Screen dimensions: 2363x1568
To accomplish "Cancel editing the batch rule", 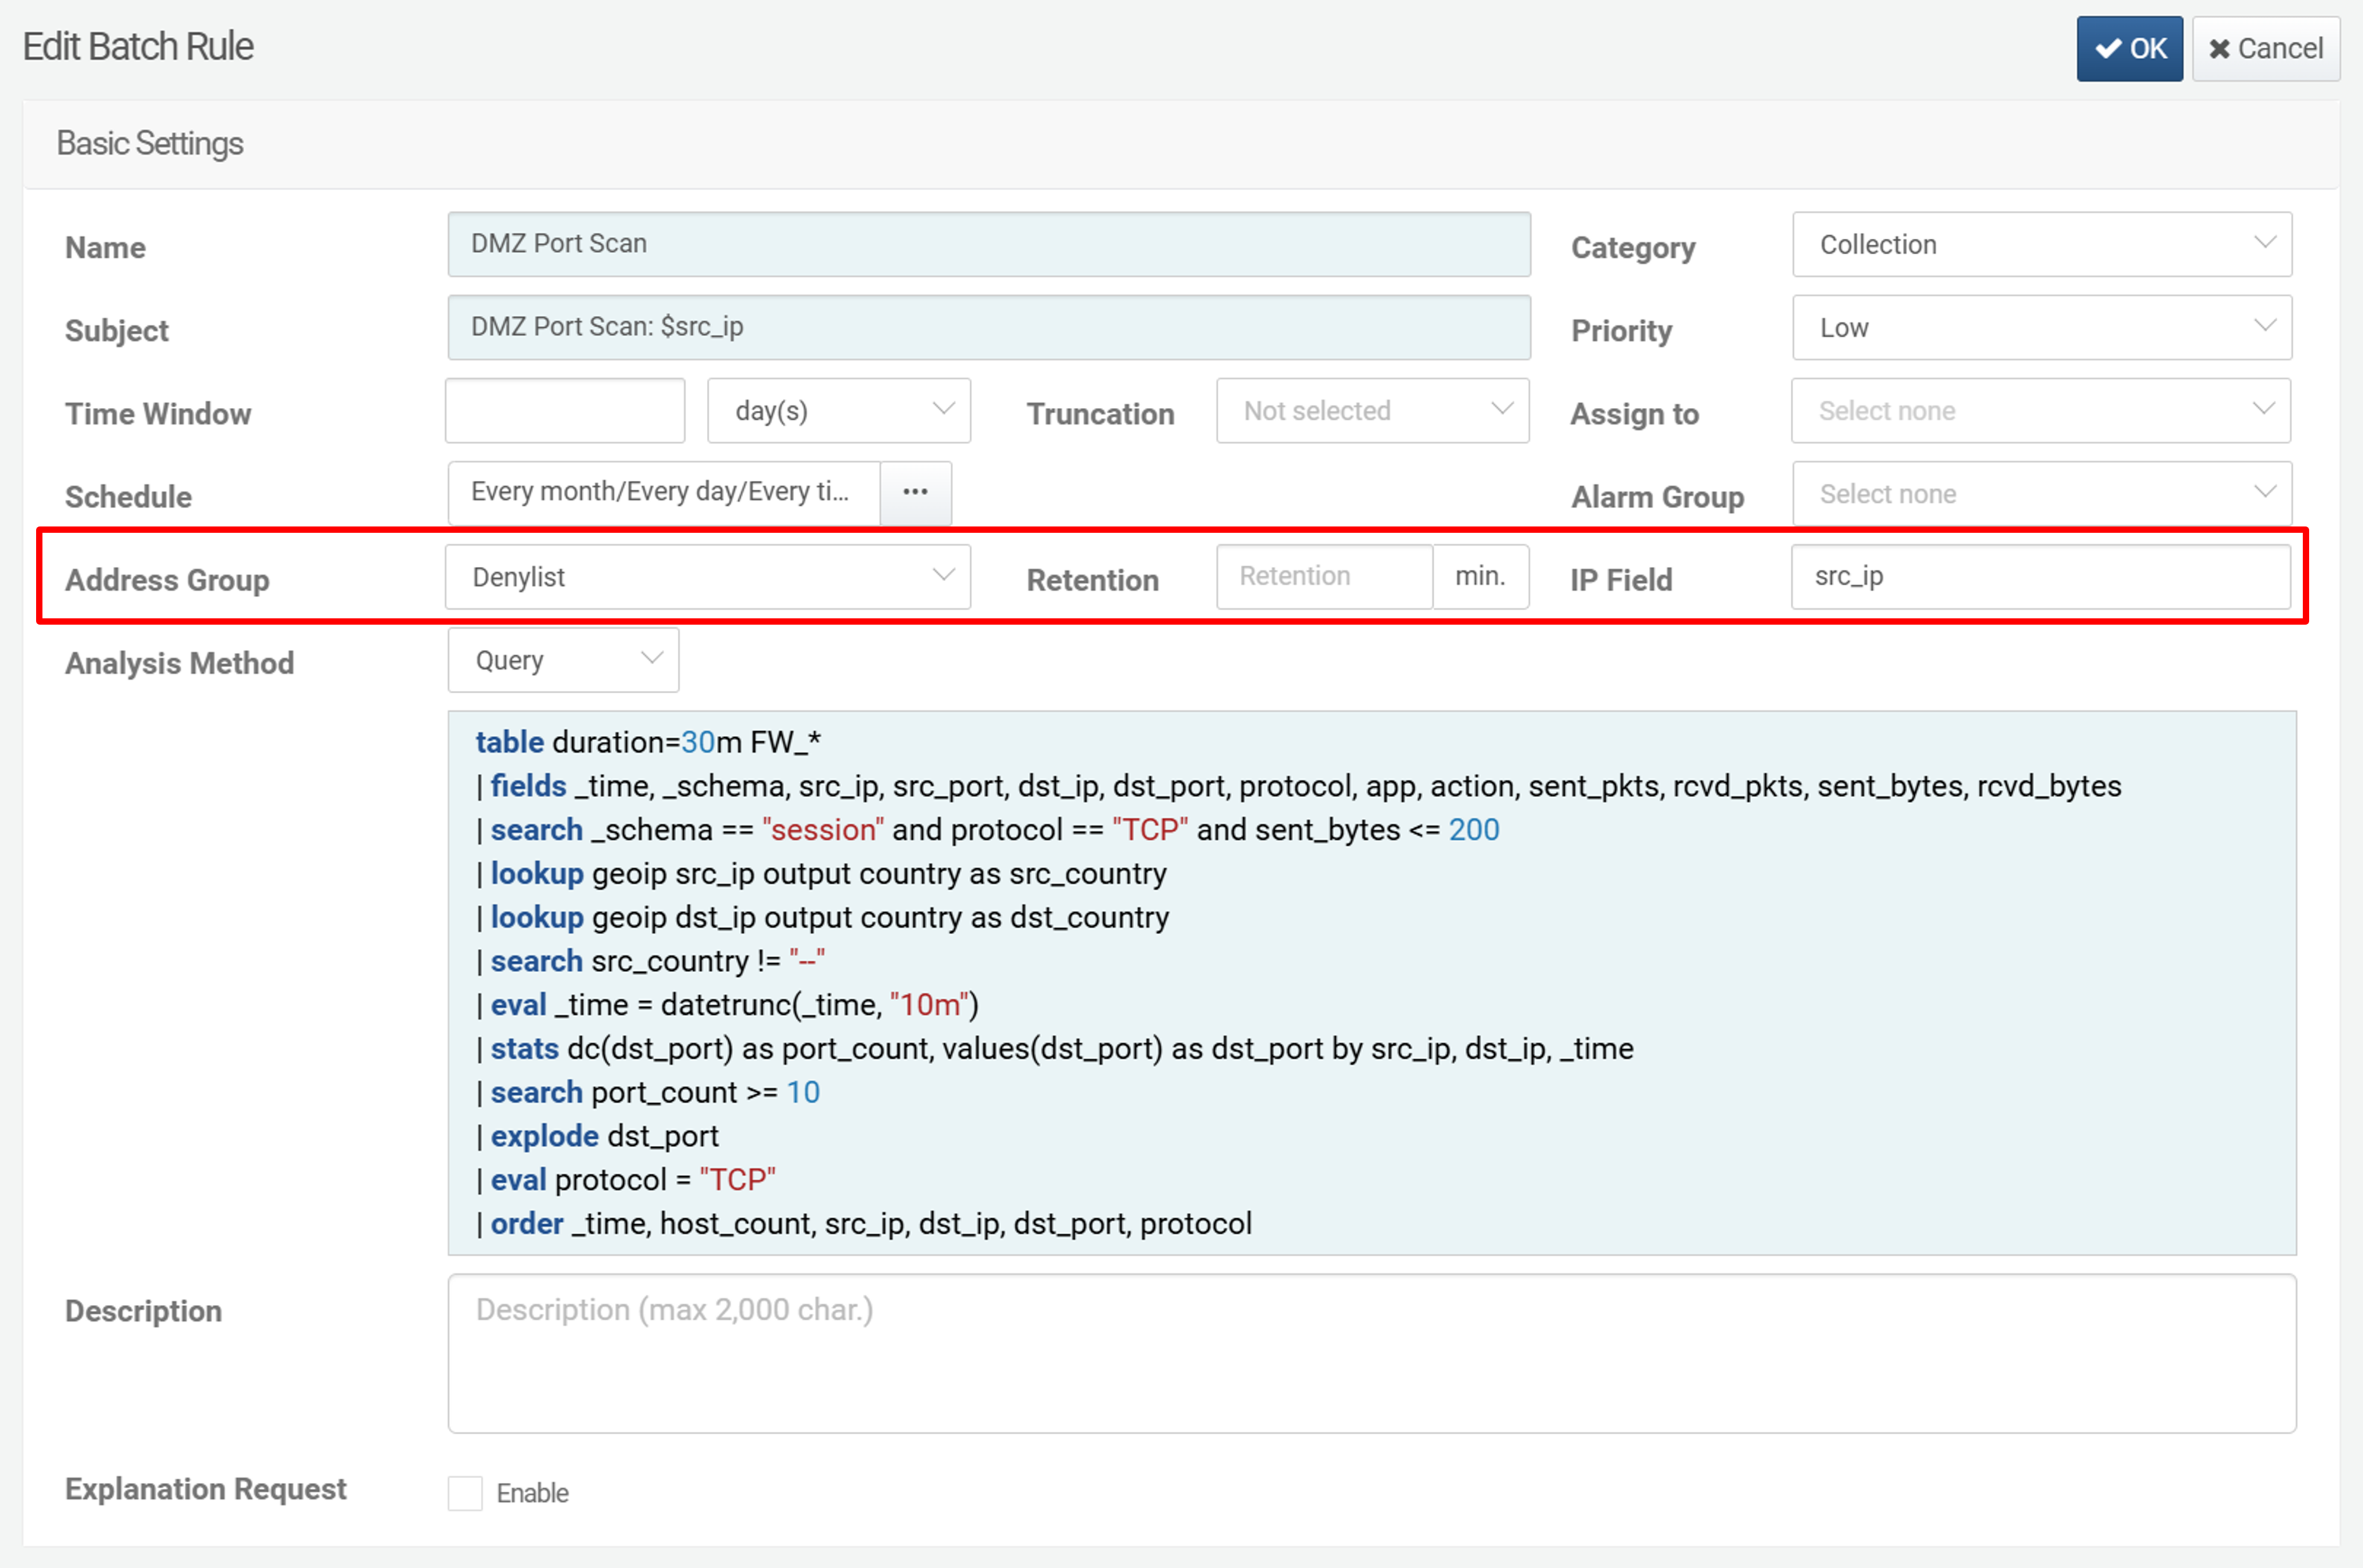I will coord(2266,48).
